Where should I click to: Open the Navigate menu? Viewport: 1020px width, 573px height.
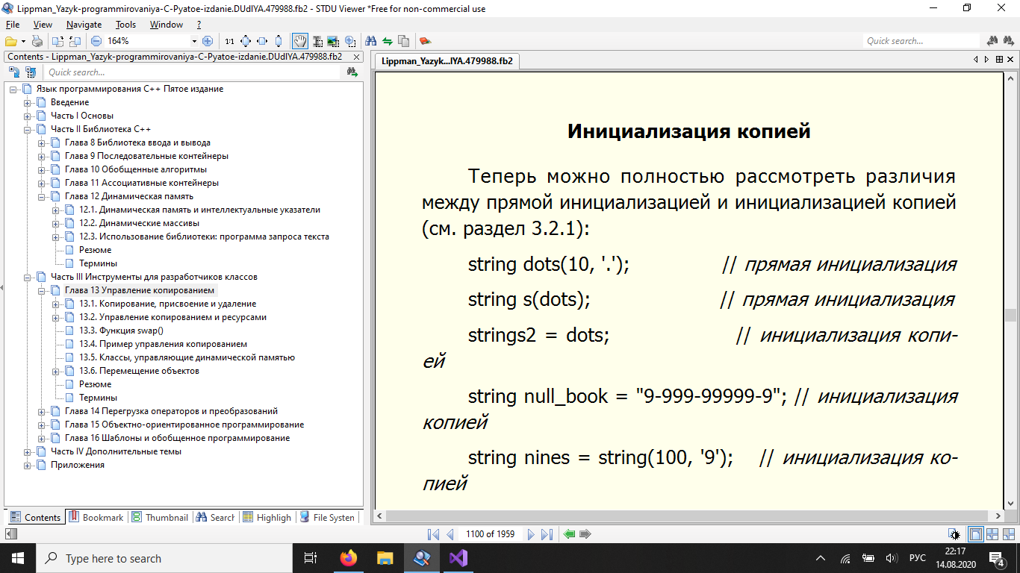coord(84,25)
